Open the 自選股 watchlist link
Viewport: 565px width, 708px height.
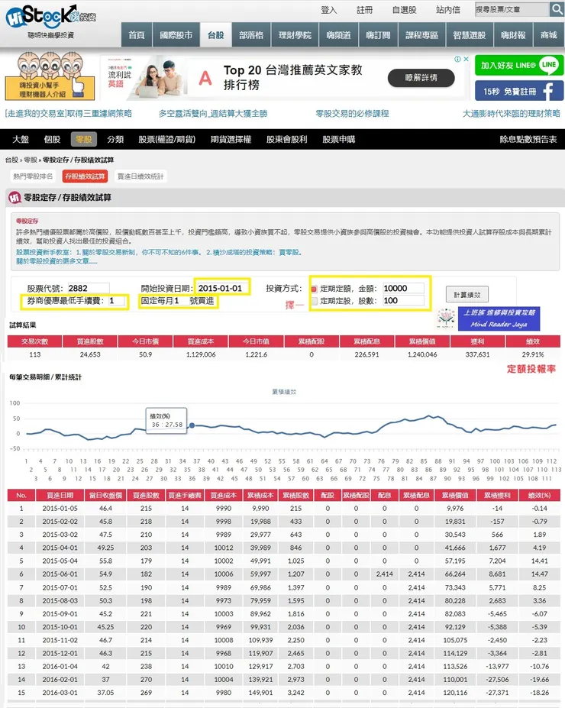click(x=405, y=9)
